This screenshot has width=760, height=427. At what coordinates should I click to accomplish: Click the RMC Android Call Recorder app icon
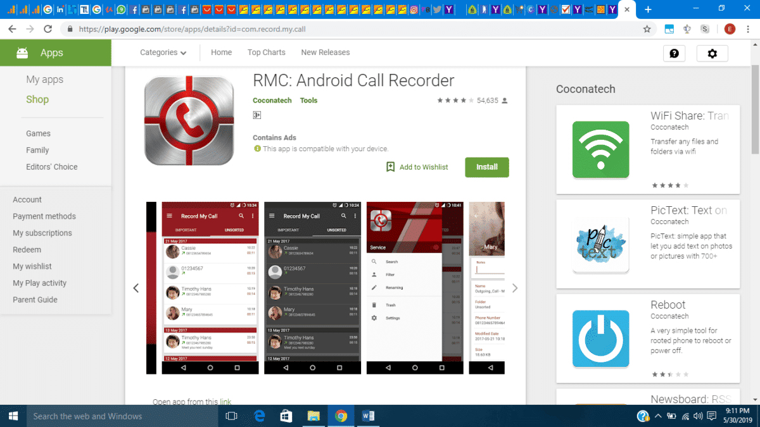189,121
